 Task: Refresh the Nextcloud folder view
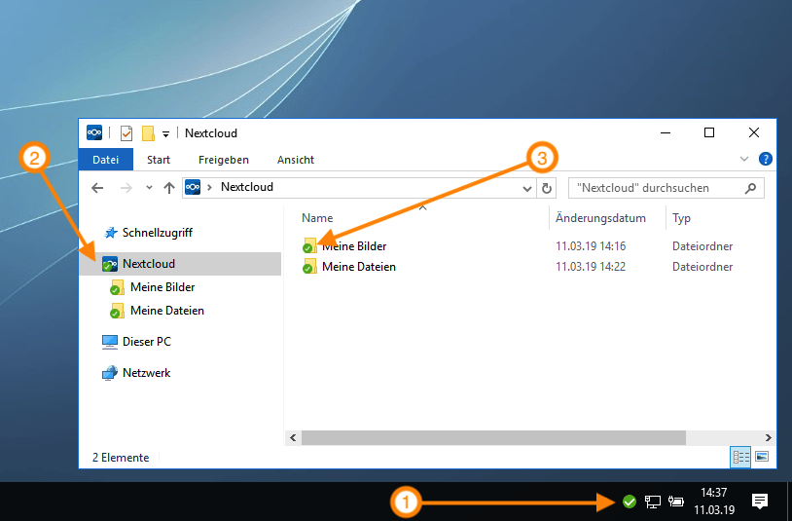pyautogui.click(x=547, y=188)
